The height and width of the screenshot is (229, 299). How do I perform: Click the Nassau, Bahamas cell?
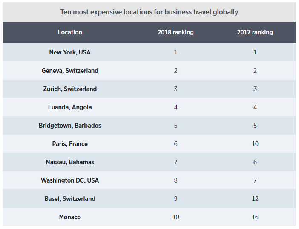click(x=70, y=162)
